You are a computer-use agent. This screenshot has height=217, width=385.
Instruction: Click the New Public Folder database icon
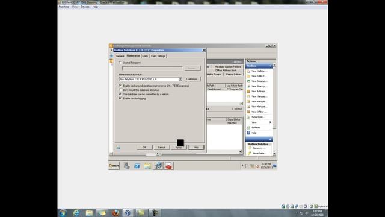click(248, 76)
